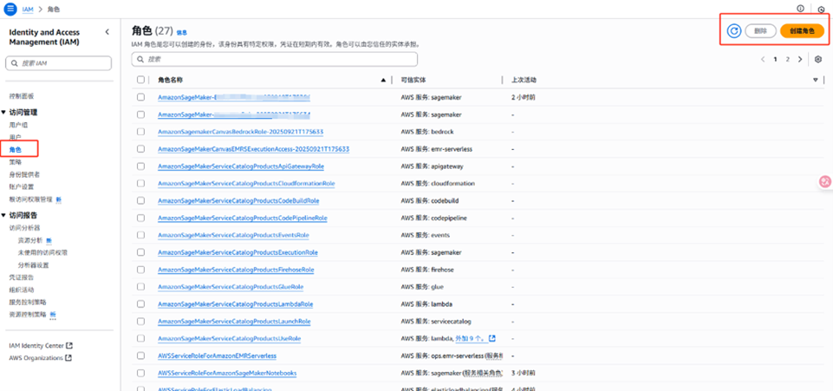Open the clock settings icon at top right
Screen dimensions: 833x391
coord(822,10)
